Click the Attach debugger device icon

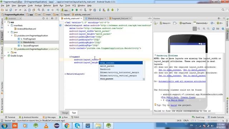point(85,10)
